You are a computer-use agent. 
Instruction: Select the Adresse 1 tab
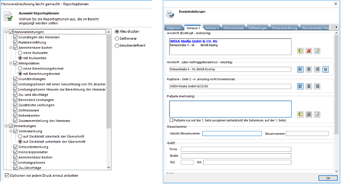coord(193,28)
